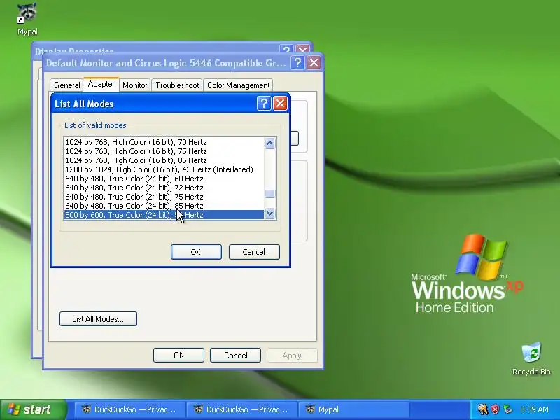This screenshot has height=420, width=560.
Task: Open the Start menu
Action: pos(33,409)
